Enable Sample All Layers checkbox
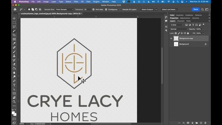Viewport: 222px width, 125px height. (120, 9)
